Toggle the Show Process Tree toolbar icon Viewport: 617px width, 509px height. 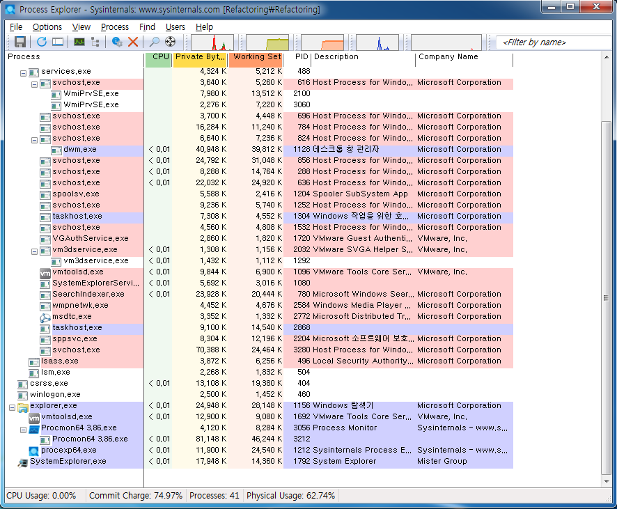(x=95, y=42)
